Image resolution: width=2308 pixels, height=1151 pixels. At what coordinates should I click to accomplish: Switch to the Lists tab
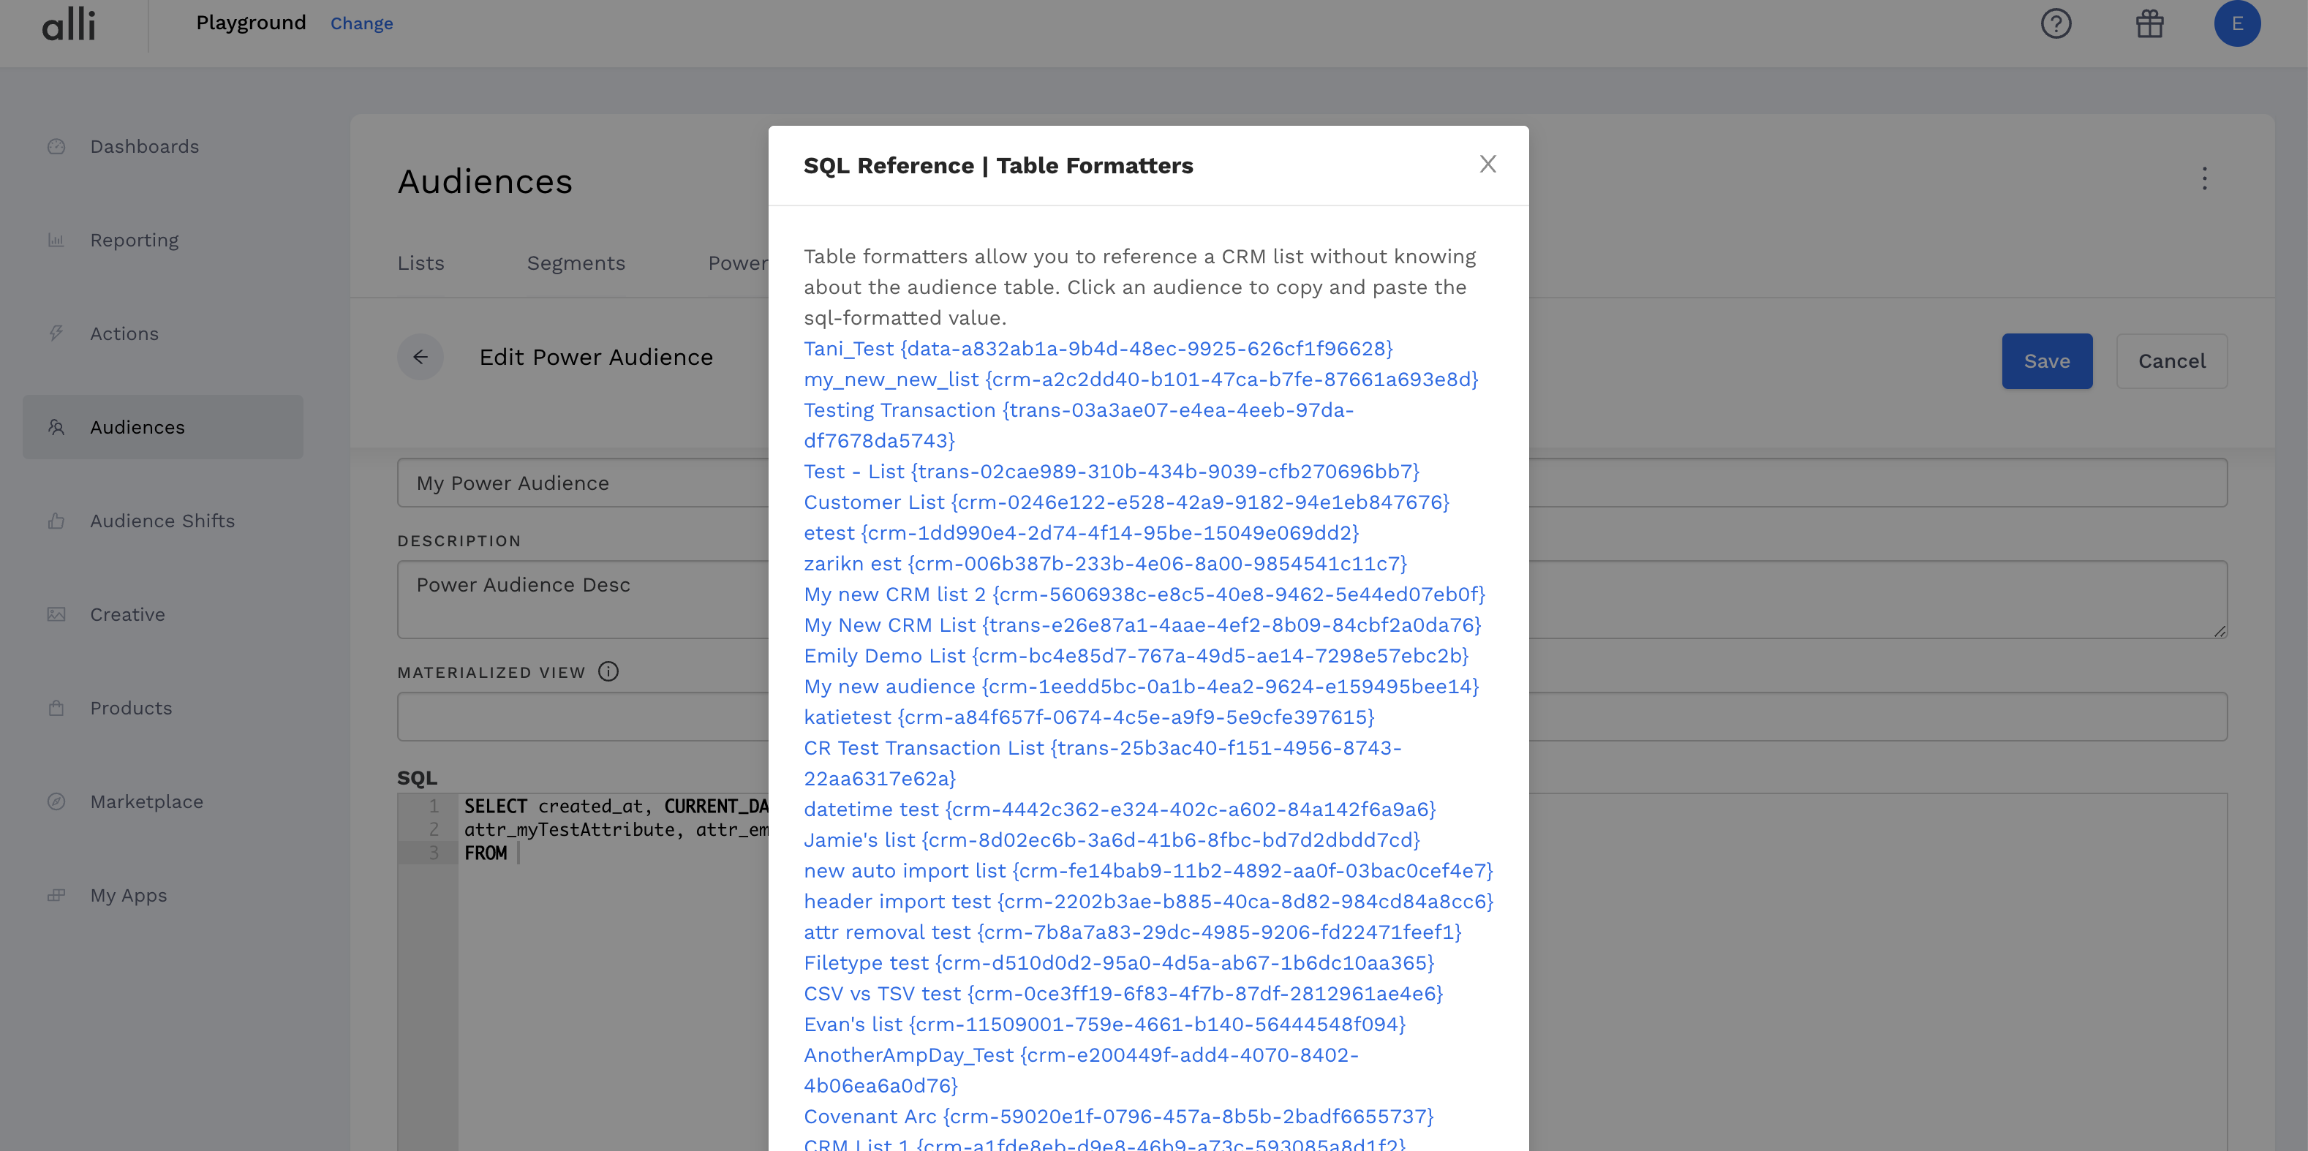tap(421, 263)
